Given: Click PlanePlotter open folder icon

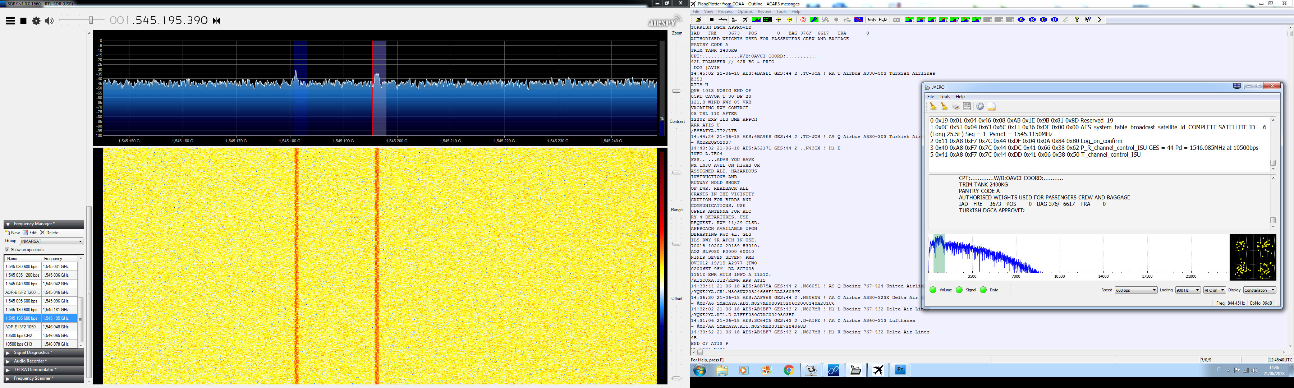Looking at the screenshot, I should (x=699, y=20).
